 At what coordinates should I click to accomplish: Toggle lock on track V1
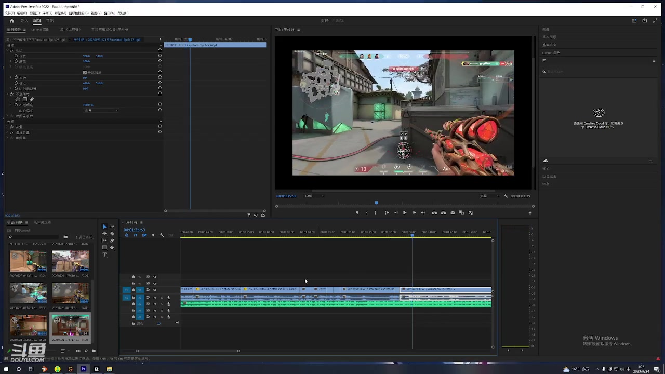(133, 290)
